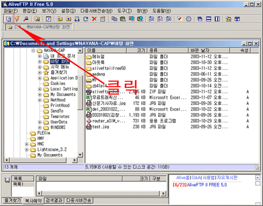Expand the Lightscape_3.2 tree node

point(27,150)
